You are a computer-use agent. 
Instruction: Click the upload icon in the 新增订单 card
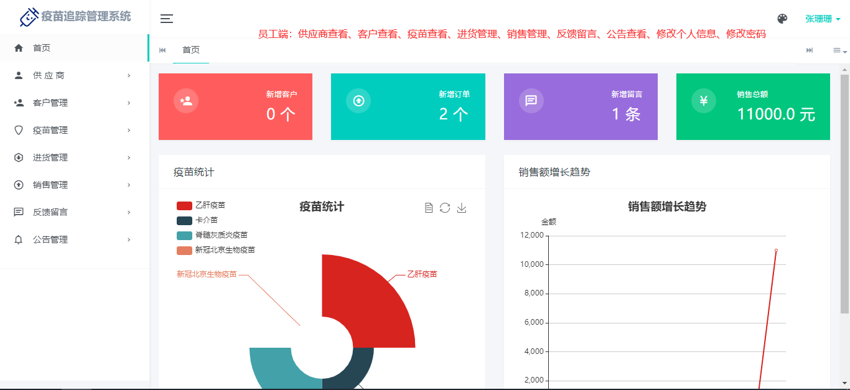point(358,101)
